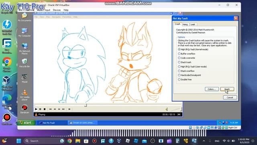257x145 pixels.
Task: Open My Documents on the XP desktop
Action: pyautogui.click(x=24, y=17)
